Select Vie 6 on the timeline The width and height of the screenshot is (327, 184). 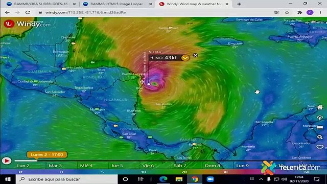pyautogui.click(x=148, y=166)
